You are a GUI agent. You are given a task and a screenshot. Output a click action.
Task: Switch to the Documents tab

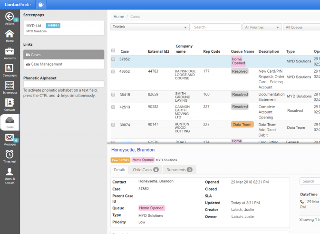179,170
